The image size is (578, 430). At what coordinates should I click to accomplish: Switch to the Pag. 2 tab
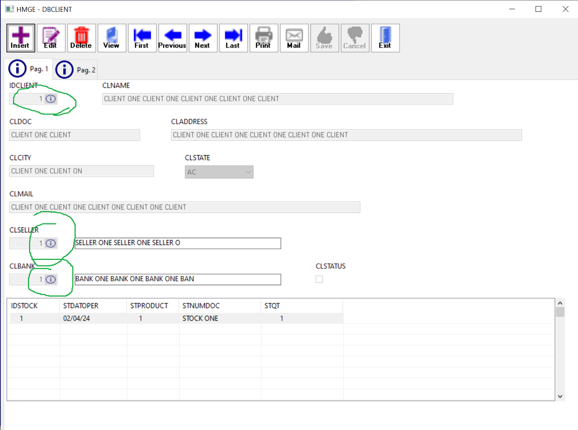click(76, 70)
